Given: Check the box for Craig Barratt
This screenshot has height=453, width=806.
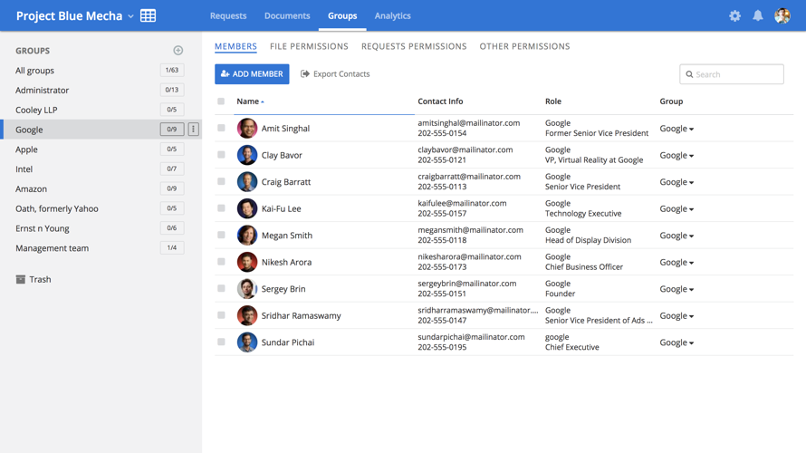Looking at the screenshot, I should click(221, 181).
